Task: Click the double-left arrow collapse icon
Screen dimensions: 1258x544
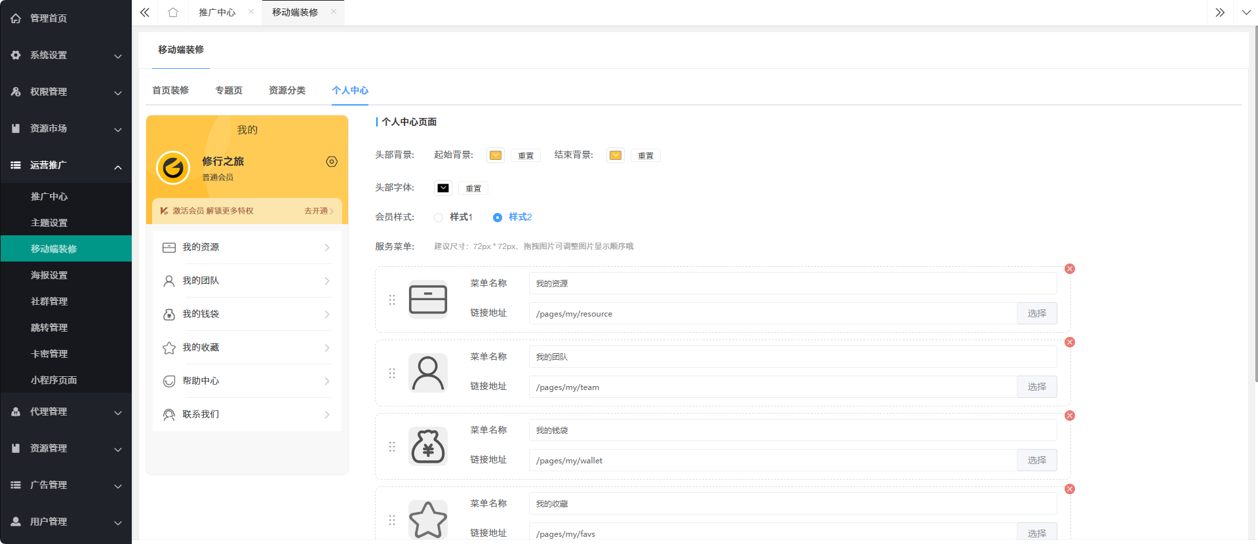Action: pos(145,12)
